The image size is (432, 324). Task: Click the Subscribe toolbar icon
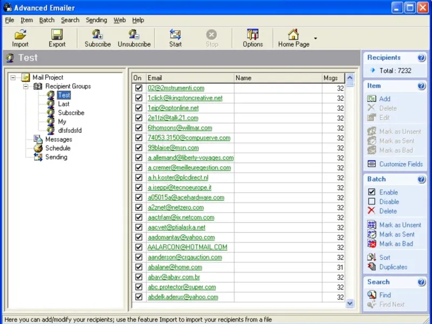pos(98,35)
